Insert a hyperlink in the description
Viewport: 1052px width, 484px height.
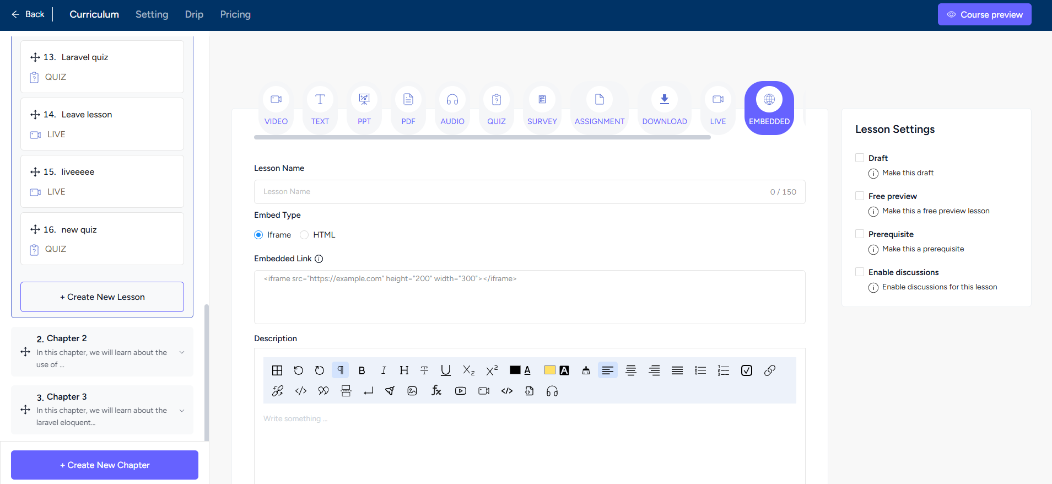pos(770,370)
